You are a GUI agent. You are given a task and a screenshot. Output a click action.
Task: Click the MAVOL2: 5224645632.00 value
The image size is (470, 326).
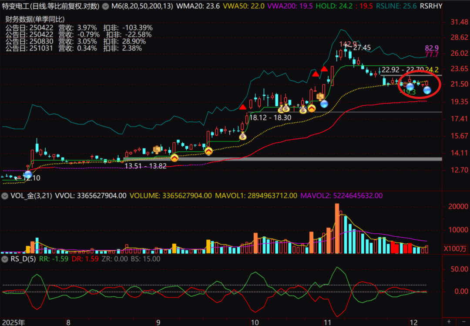pyautogui.click(x=342, y=196)
